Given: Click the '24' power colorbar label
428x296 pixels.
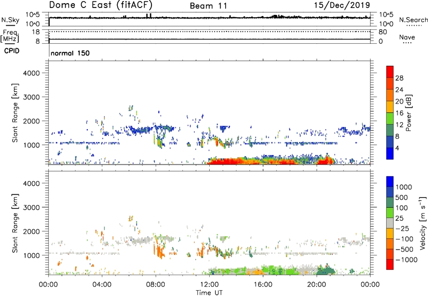Looking at the screenshot, I should click(399, 90).
